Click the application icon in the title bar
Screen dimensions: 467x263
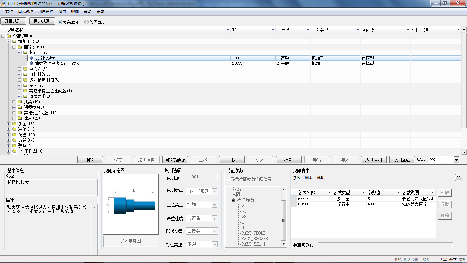[3, 3]
